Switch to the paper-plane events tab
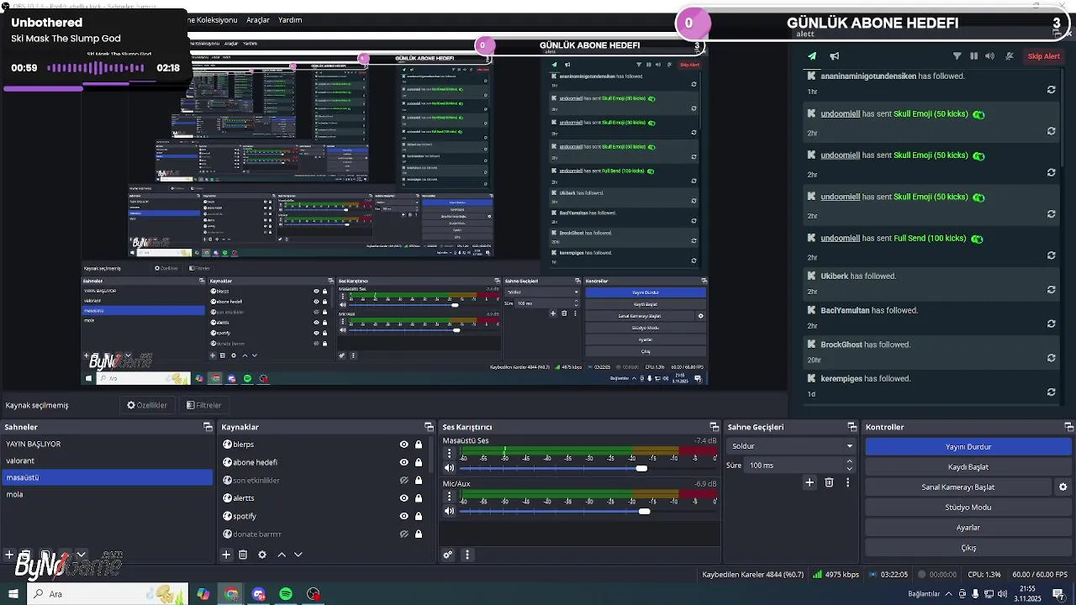 [x=812, y=56]
